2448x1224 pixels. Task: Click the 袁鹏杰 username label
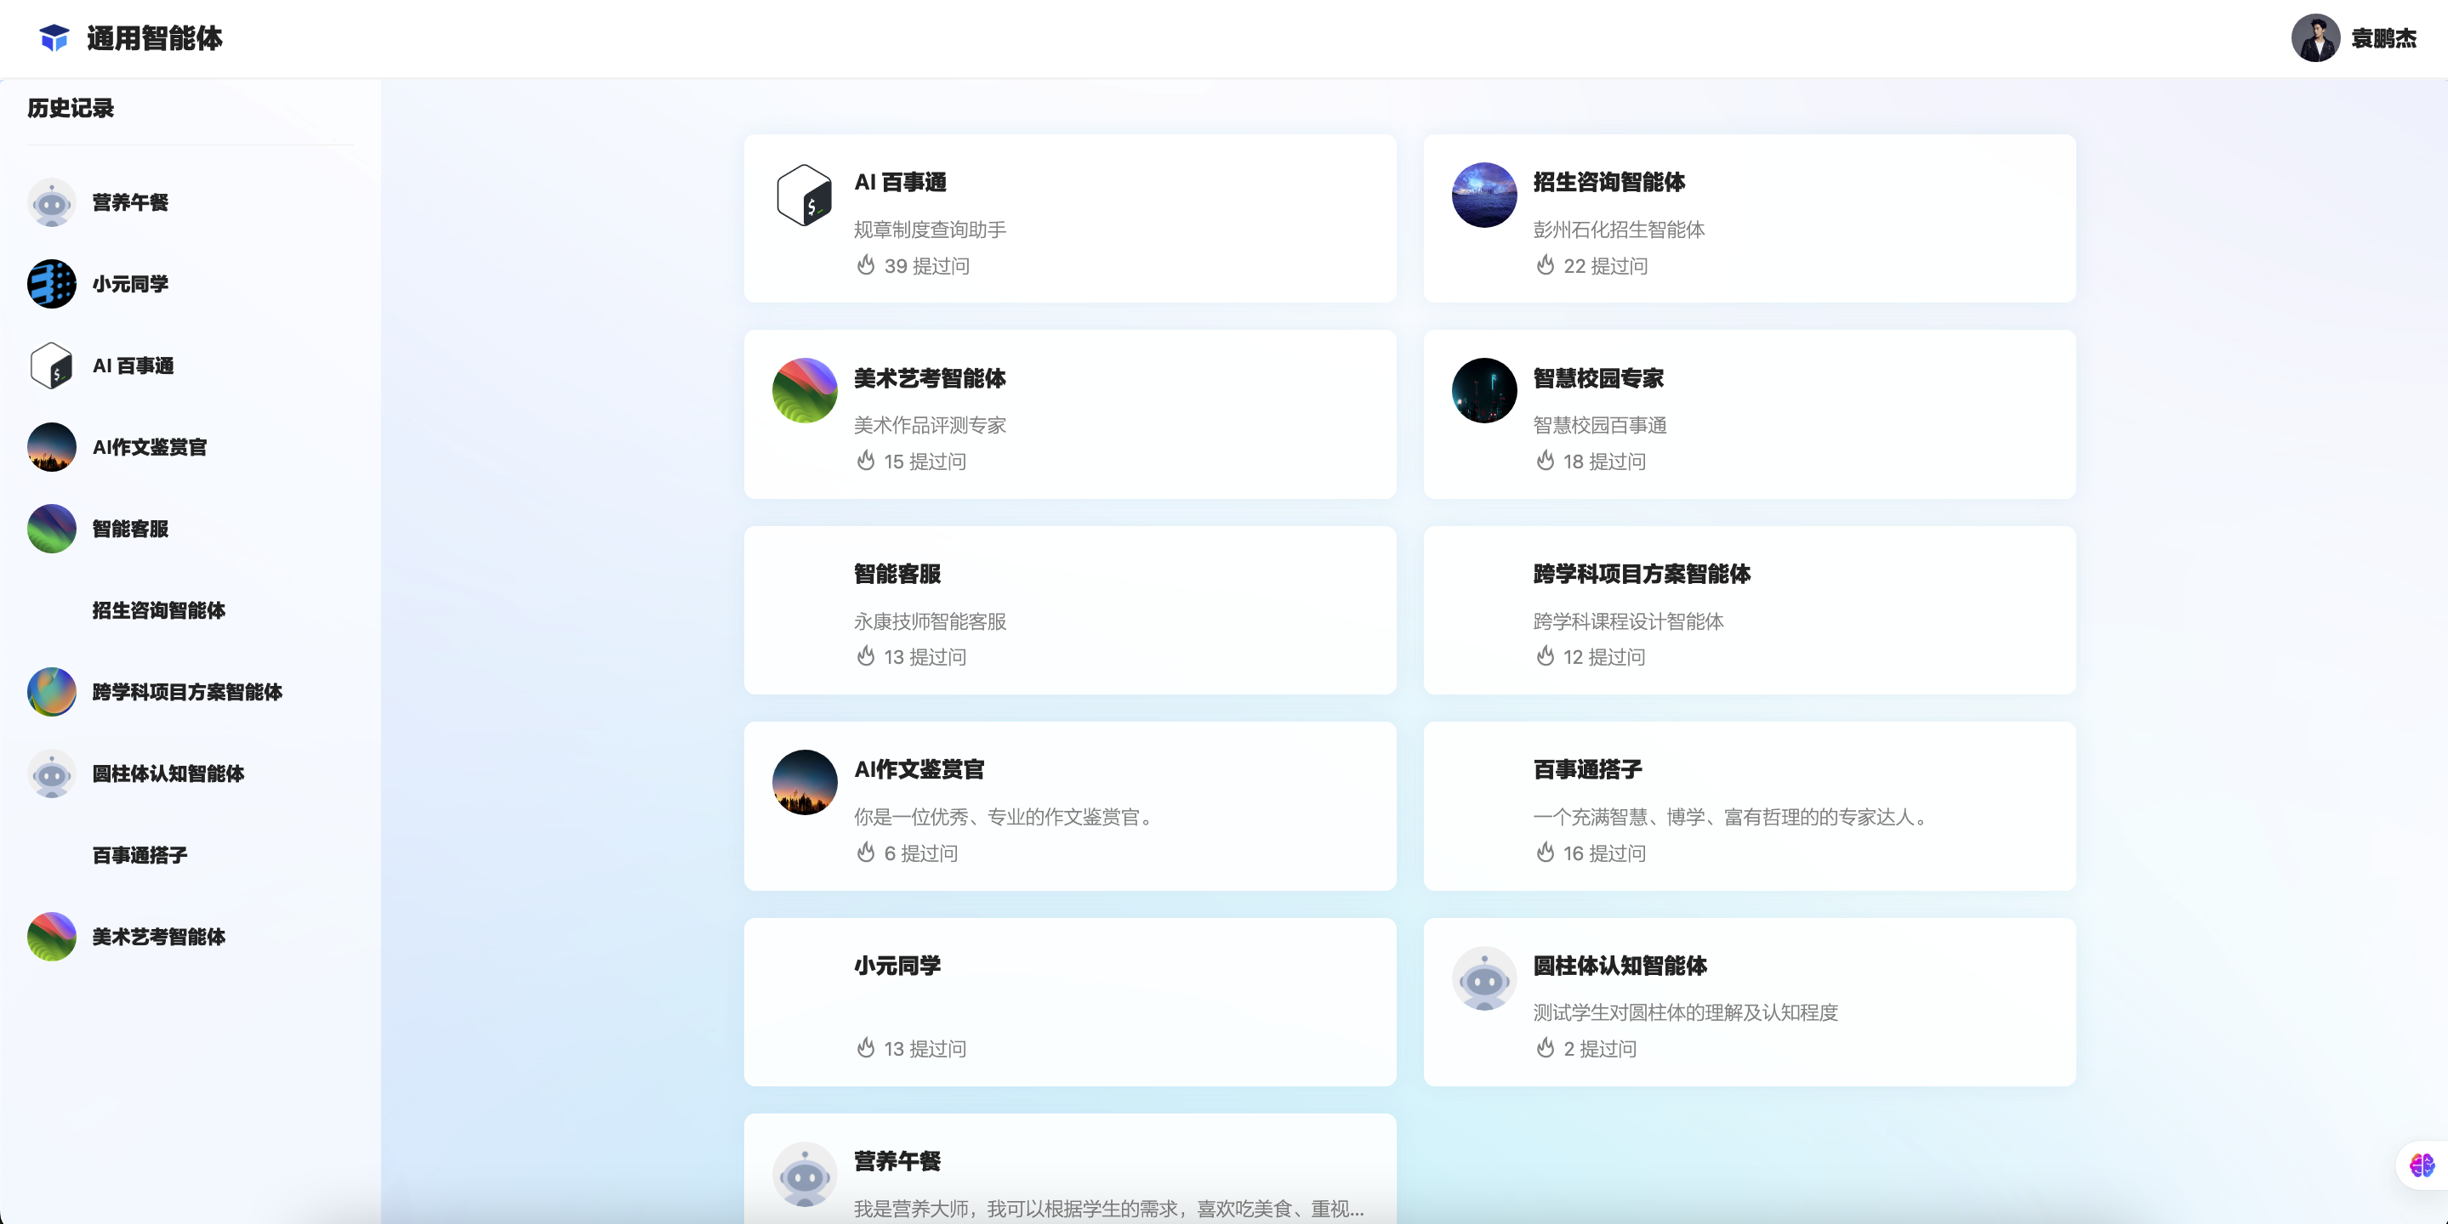[x=2383, y=38]
